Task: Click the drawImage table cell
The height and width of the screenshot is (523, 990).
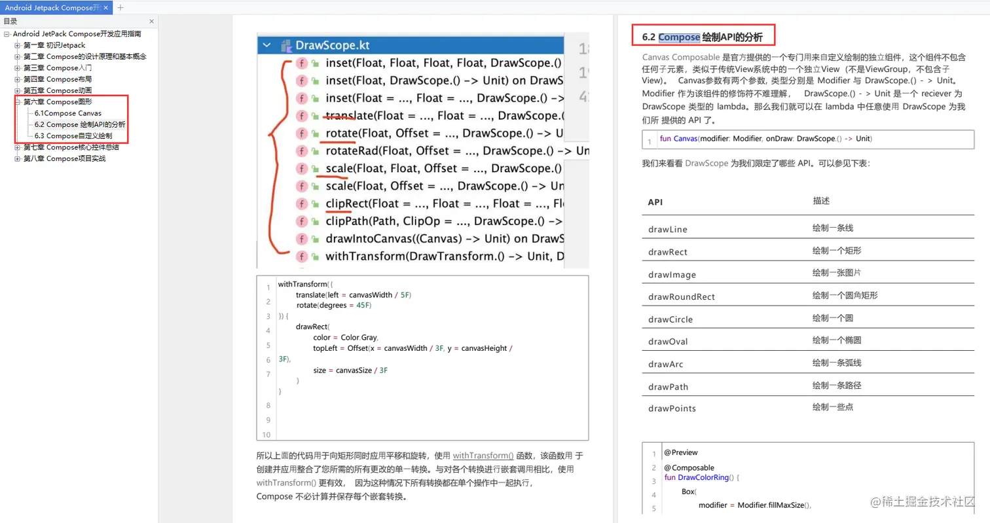Action: [672, 274]
